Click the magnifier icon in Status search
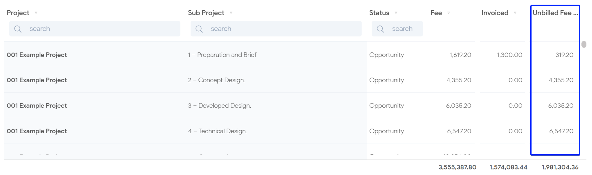592x175 pixels. click(380, 29)
